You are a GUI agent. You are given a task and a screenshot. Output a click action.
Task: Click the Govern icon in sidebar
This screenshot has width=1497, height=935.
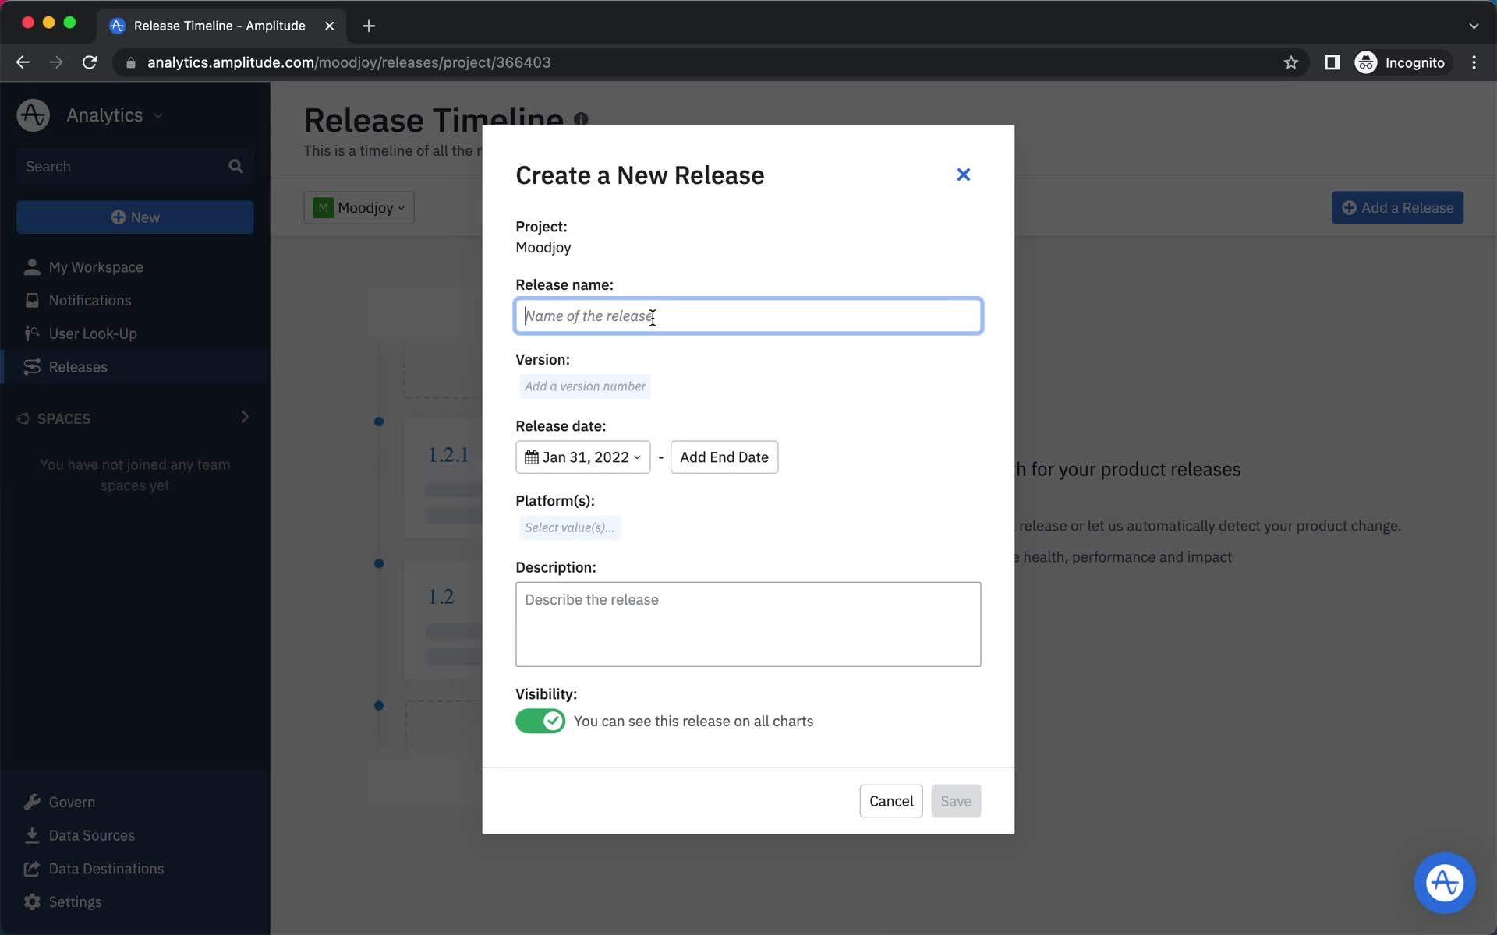(31, 800)
